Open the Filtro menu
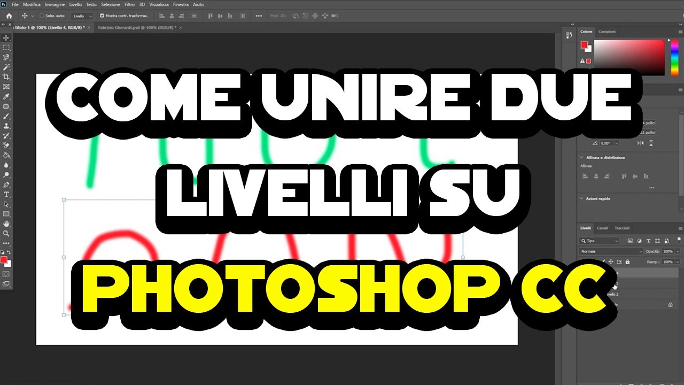The image size is (684, 385). pyautogui.click(x=129, y=4)
